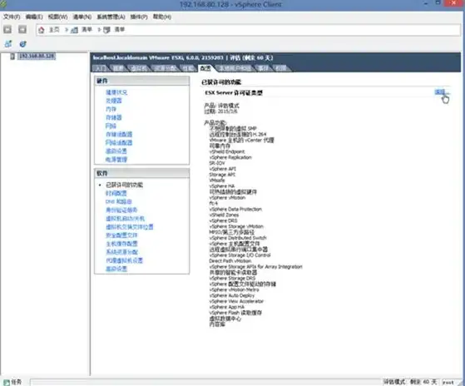The height and width of the screenshot is (386, 465).
Task: Click the vSphere DRS feature text
Action: coord(223,220)
